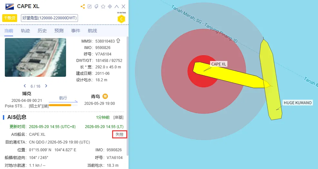Select the 预测 tab
The width and height of the screenshot is (318, 169).
tap(59, 31)
